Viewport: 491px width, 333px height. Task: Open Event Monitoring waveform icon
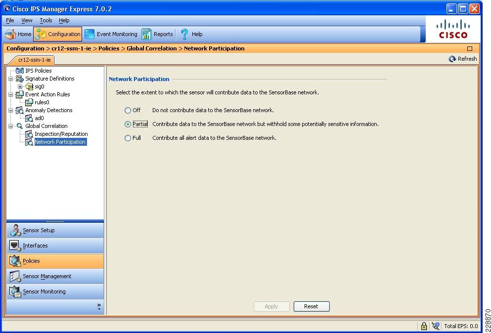(x=89, y=34)
